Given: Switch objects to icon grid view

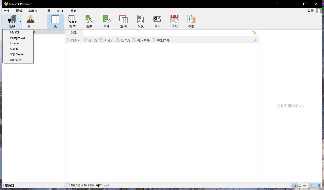Looking at the screenshot, I should point(294,185).
